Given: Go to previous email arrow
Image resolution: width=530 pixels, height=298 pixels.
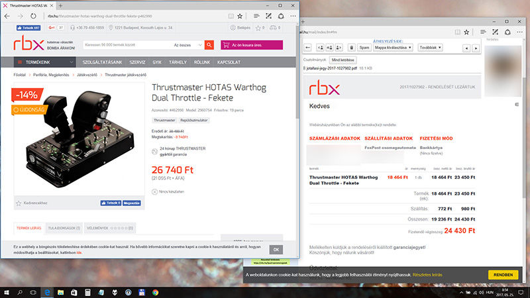Looking at the screenshot, I should tap(466, 48).
